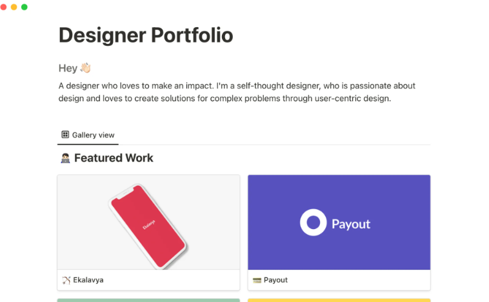Open the yellow card at the bottom right
489x302 pixels.
coord(339,299)
